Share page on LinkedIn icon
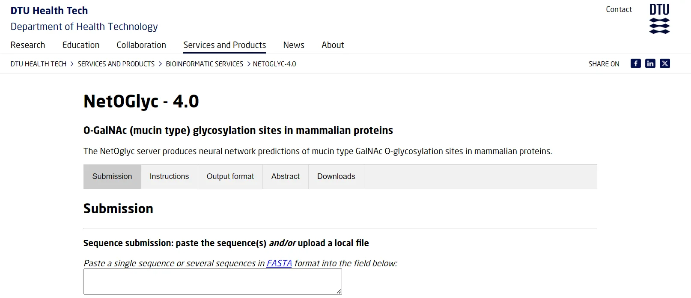 pyautogui.click(x=650, y=64)
